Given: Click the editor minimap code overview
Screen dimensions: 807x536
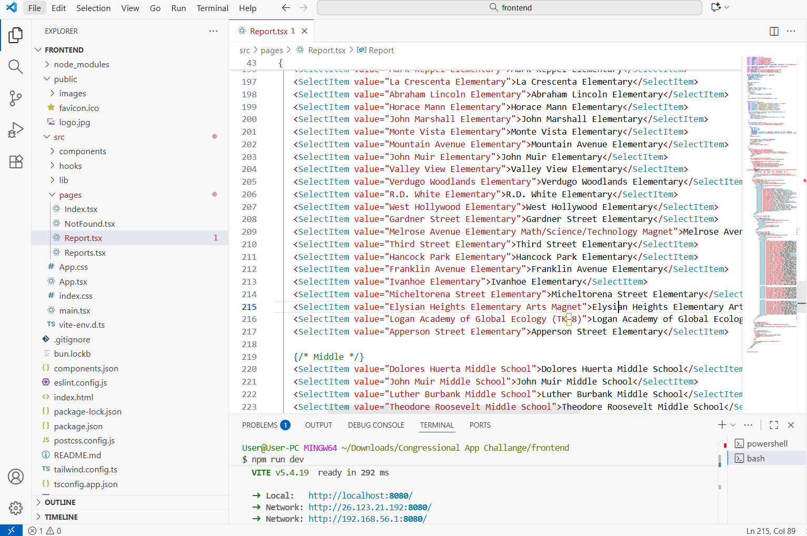Looking at the screenshot, I should pyautogui.click(x=771, y=205).
